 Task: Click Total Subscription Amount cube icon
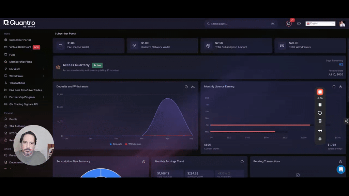pos(208,46)
